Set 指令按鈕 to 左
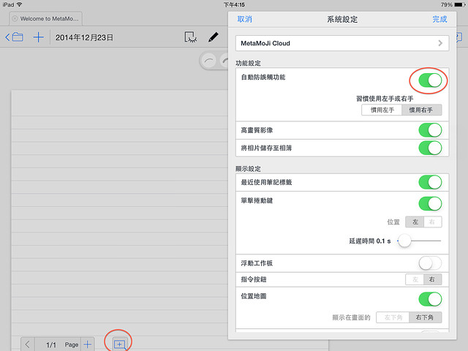The width and height of the screenshot is (468, 351). click(x=415, y=279)
